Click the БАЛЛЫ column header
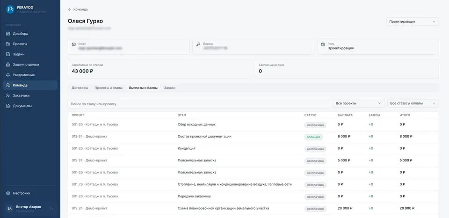449x218 pixels. pyautogui.click(x=375, y=115)
